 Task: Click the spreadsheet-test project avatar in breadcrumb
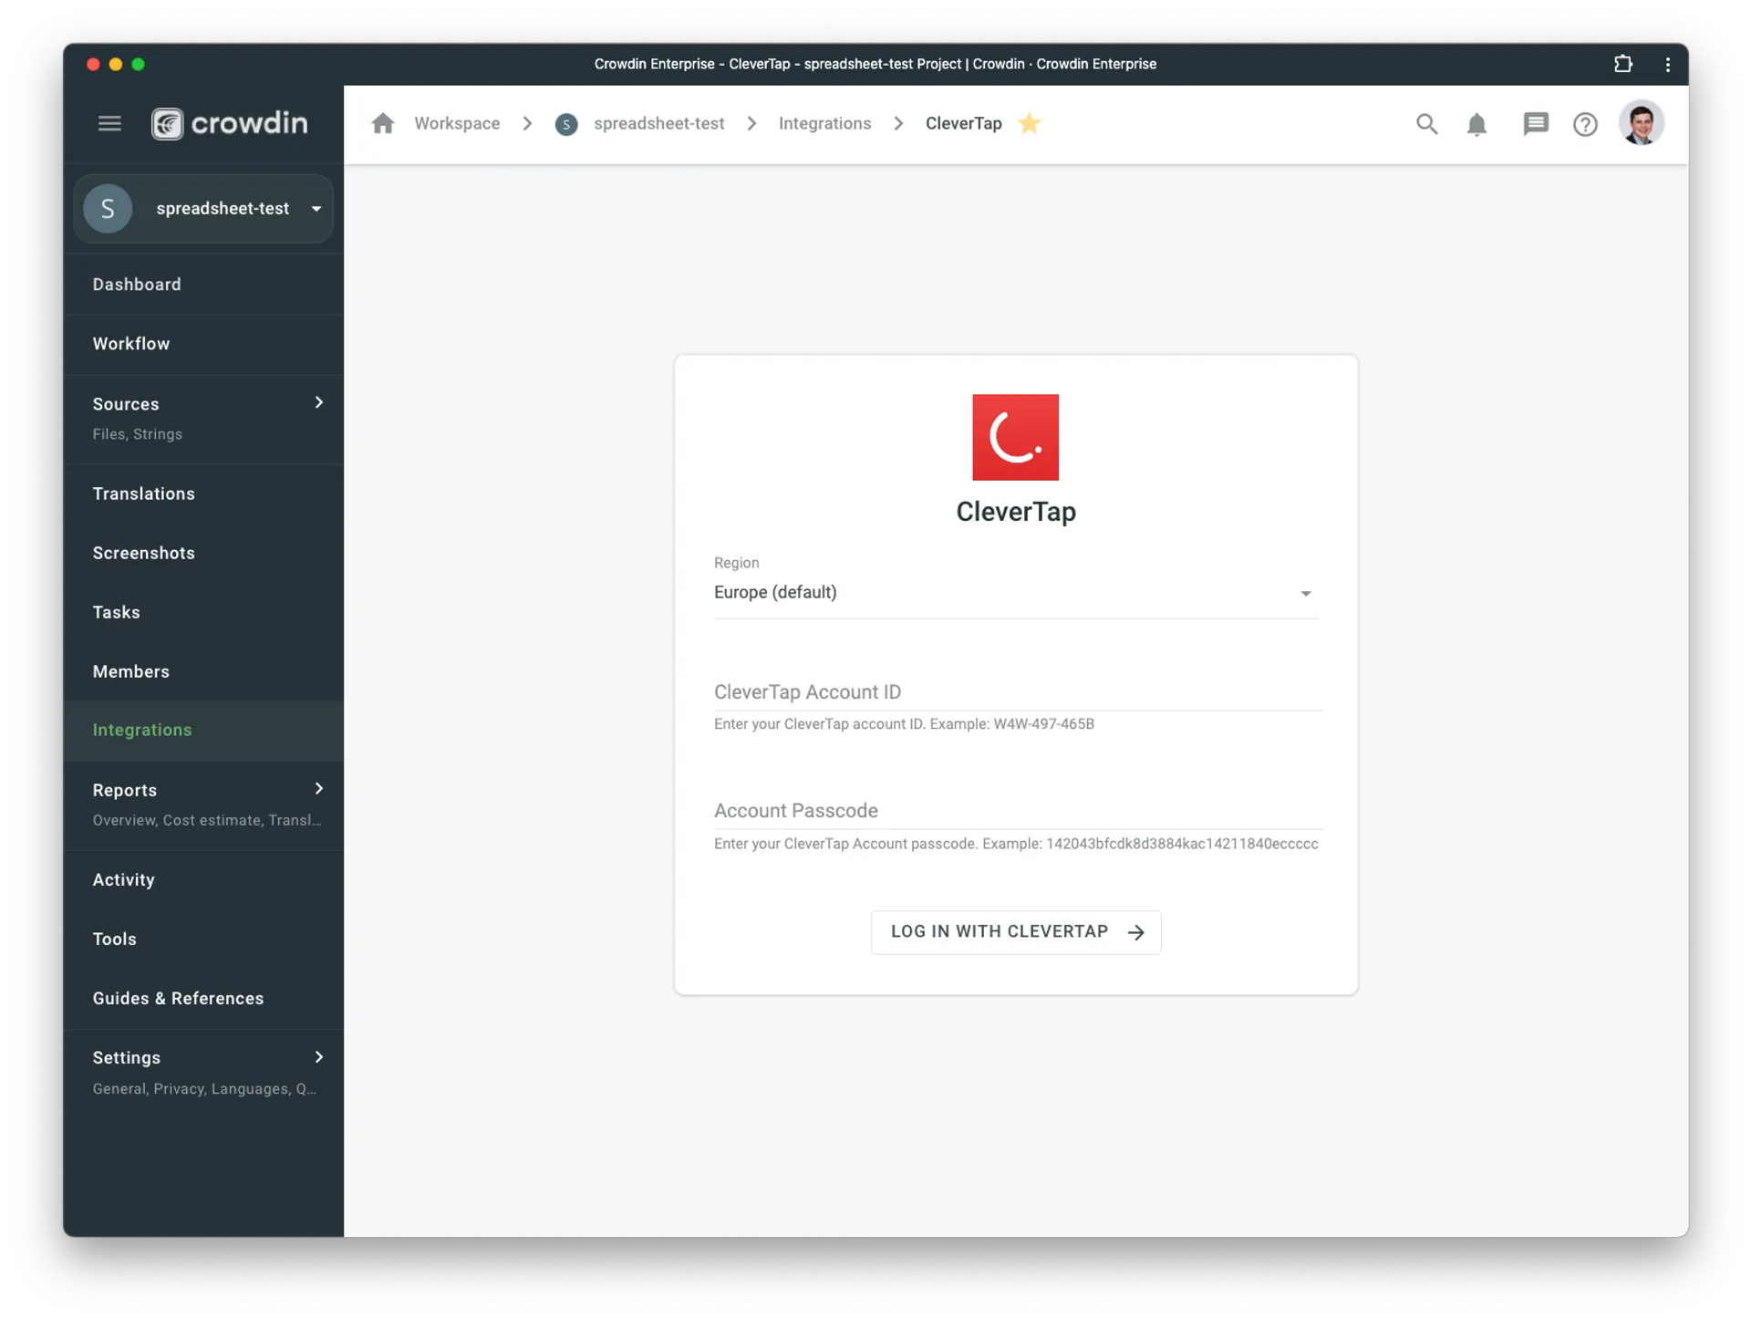(x=566, y=124)
